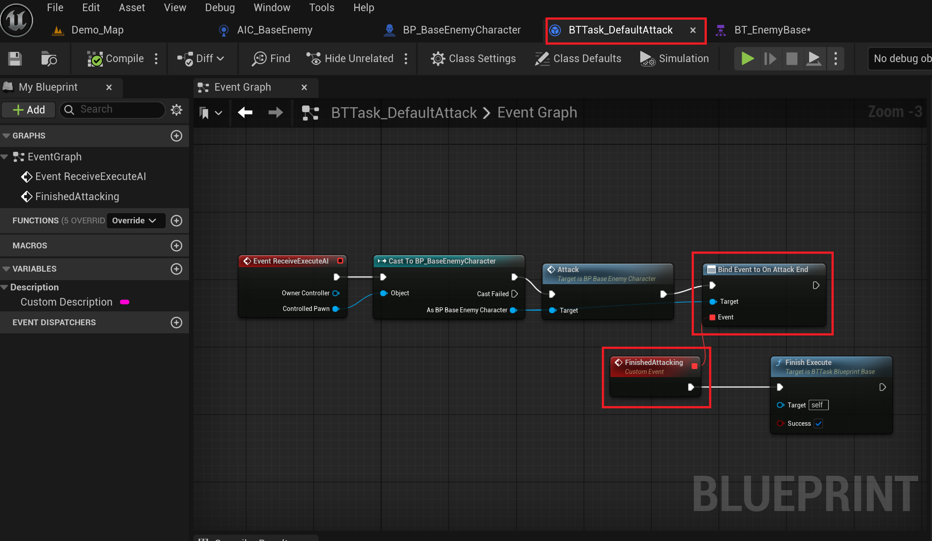The image size is (932, 541).
Task: Toggle the Success checkbox on Finish Execute
Action: [818, 424]
